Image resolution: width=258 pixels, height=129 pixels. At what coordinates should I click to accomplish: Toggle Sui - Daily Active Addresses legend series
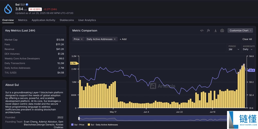tap(102, 125)
